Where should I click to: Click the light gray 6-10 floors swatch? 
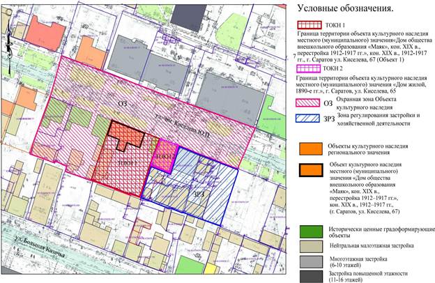(311, 262)
